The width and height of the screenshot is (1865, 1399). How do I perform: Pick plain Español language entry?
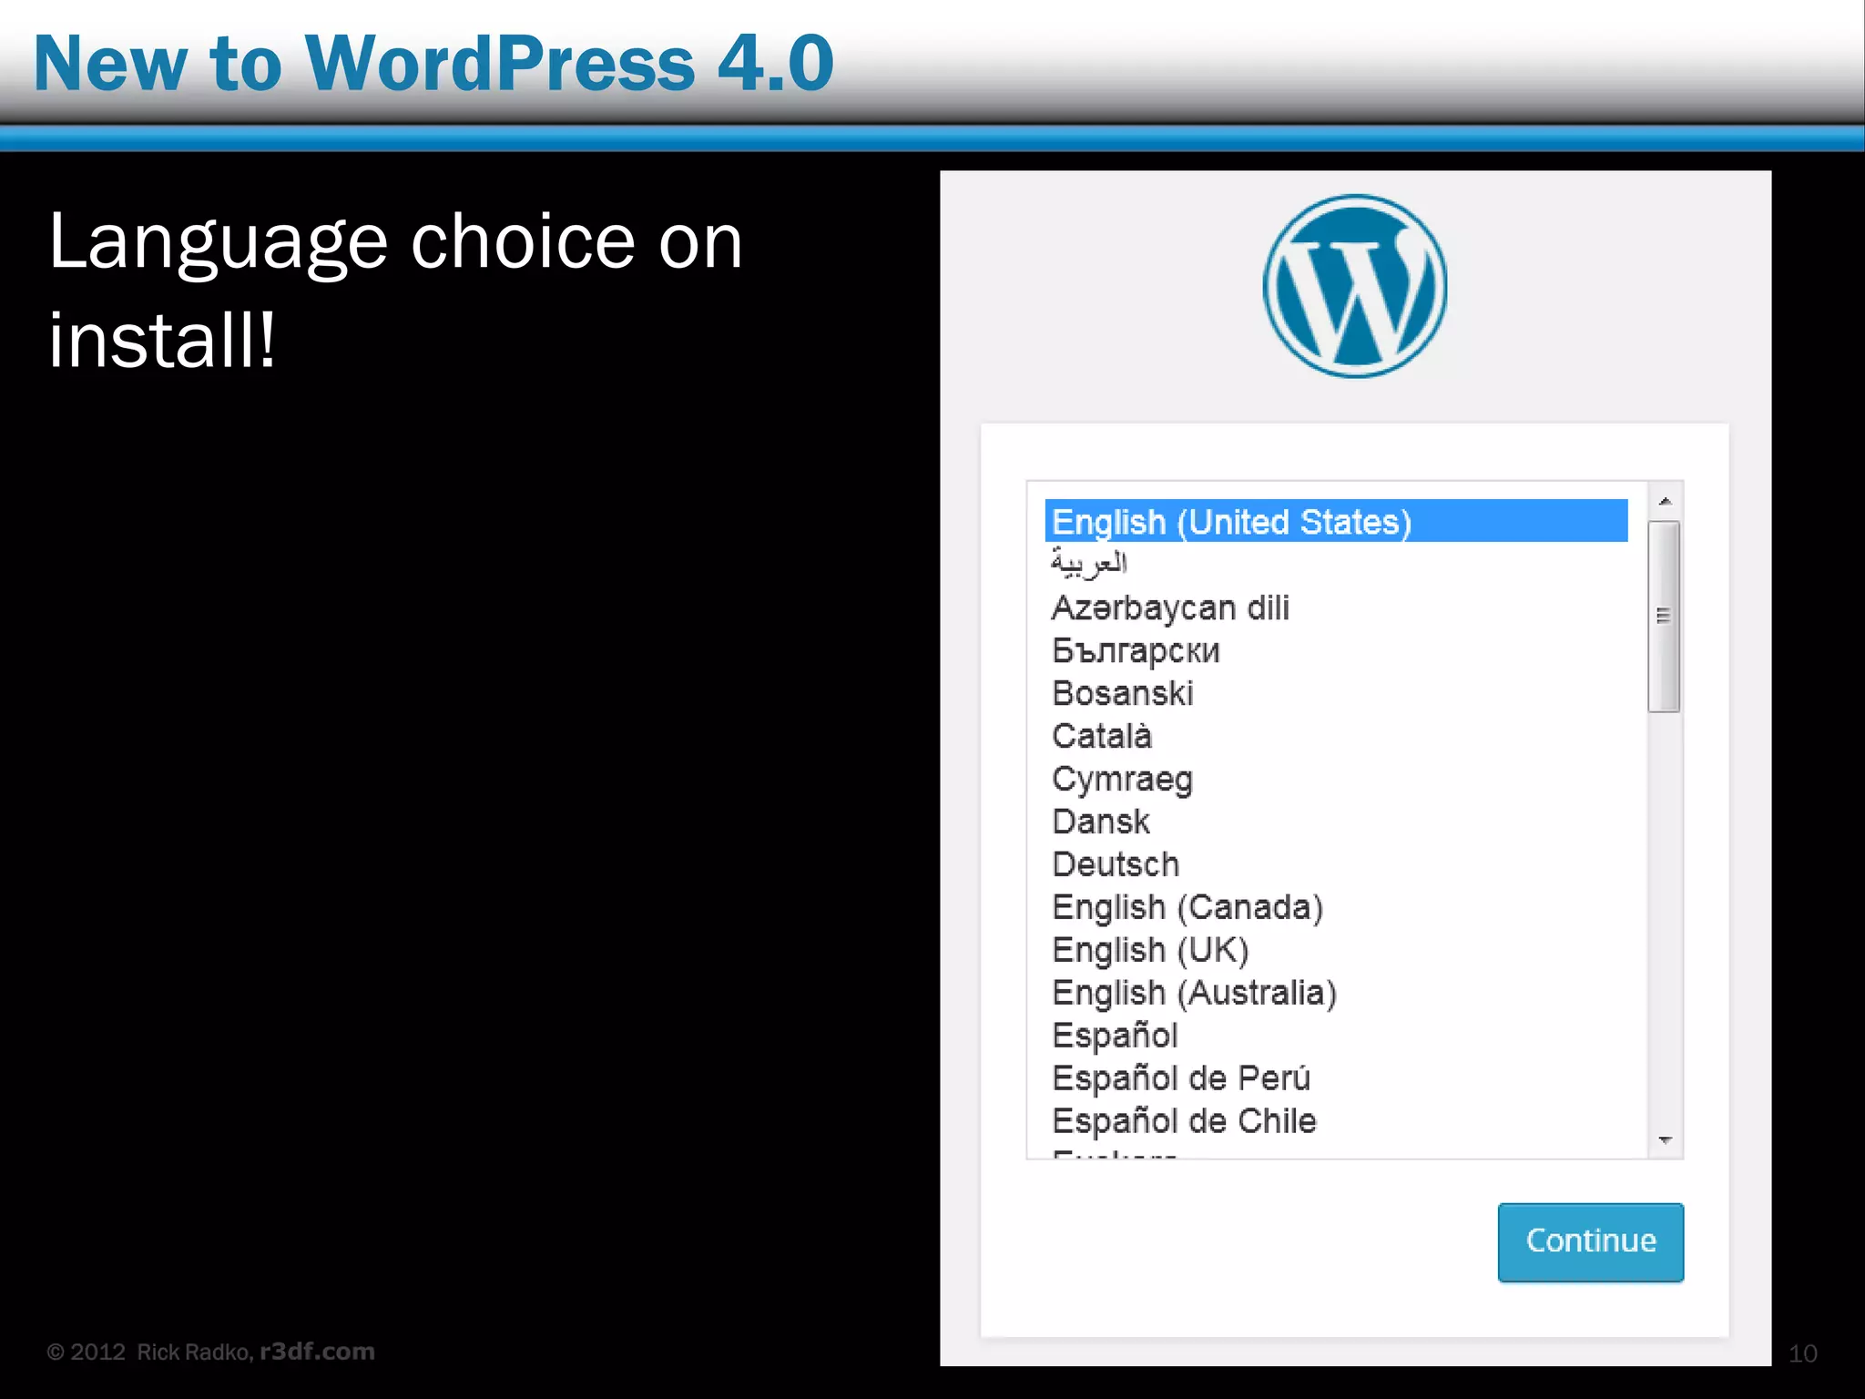click(x=1336, y=1035)
